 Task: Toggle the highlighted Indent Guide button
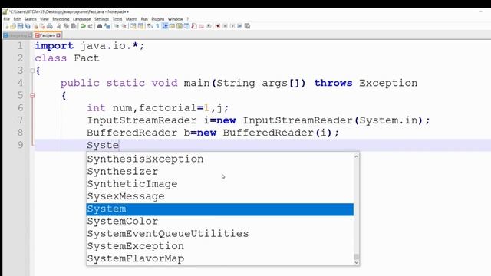[165, 26]
